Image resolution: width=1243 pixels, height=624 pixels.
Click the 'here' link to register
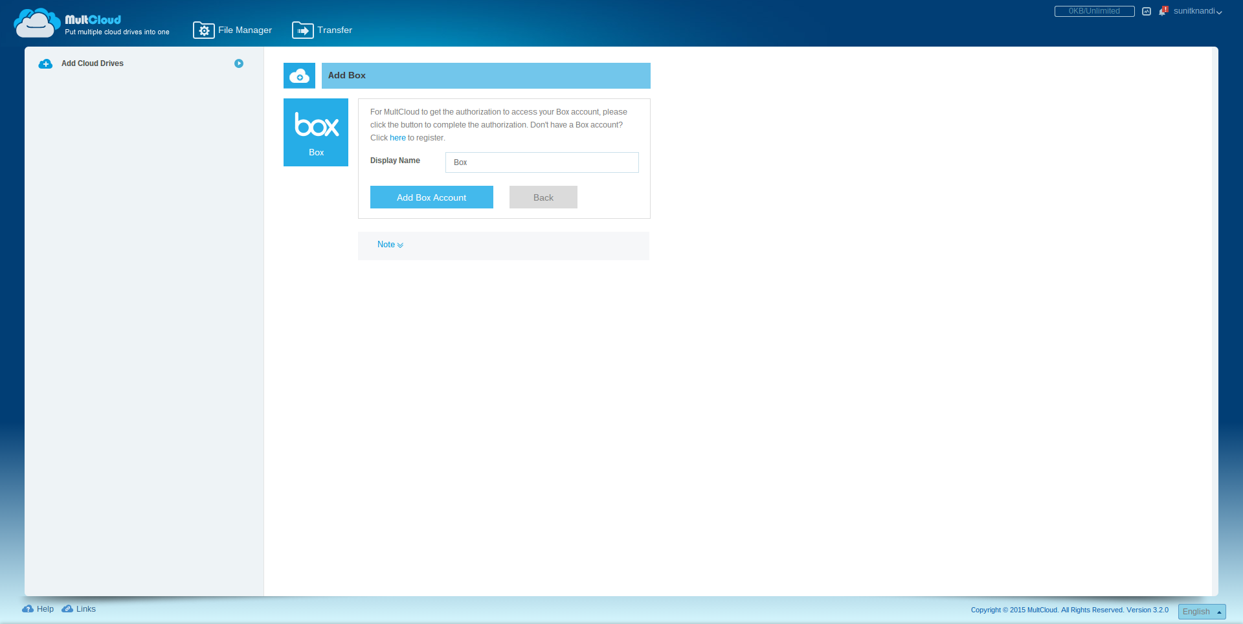click(398, 138)
